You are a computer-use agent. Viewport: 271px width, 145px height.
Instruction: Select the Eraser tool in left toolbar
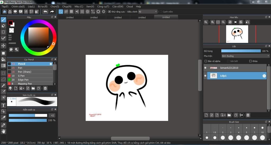pyautogui.click(x=3, y=26)
